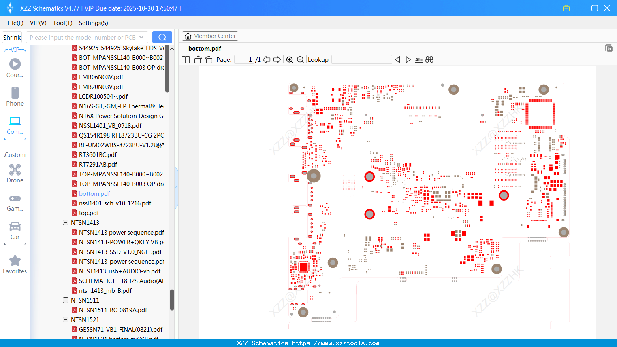Image resolution: width=617 pixels, height=347 pixels.
Task: Select the Phone category icon
Action: tap(15, 96)
